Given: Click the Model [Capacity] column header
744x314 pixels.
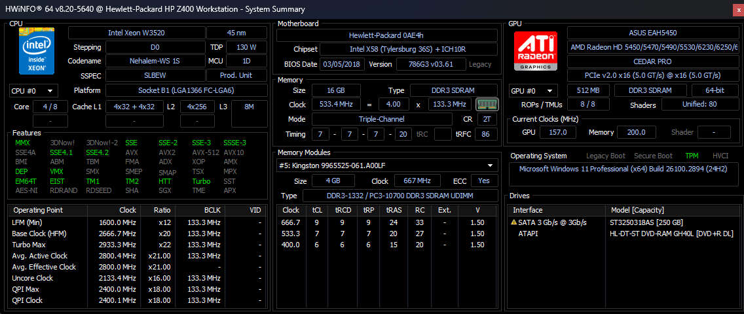Looking at the screenshot, I should (x=637, y=210).
